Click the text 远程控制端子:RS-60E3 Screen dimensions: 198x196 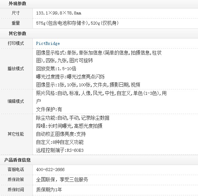point(60,150)
